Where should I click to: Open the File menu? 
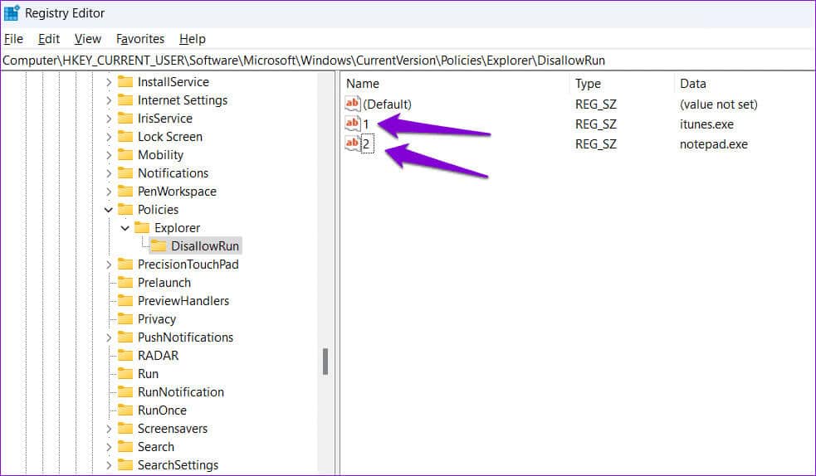pos(13,39)
